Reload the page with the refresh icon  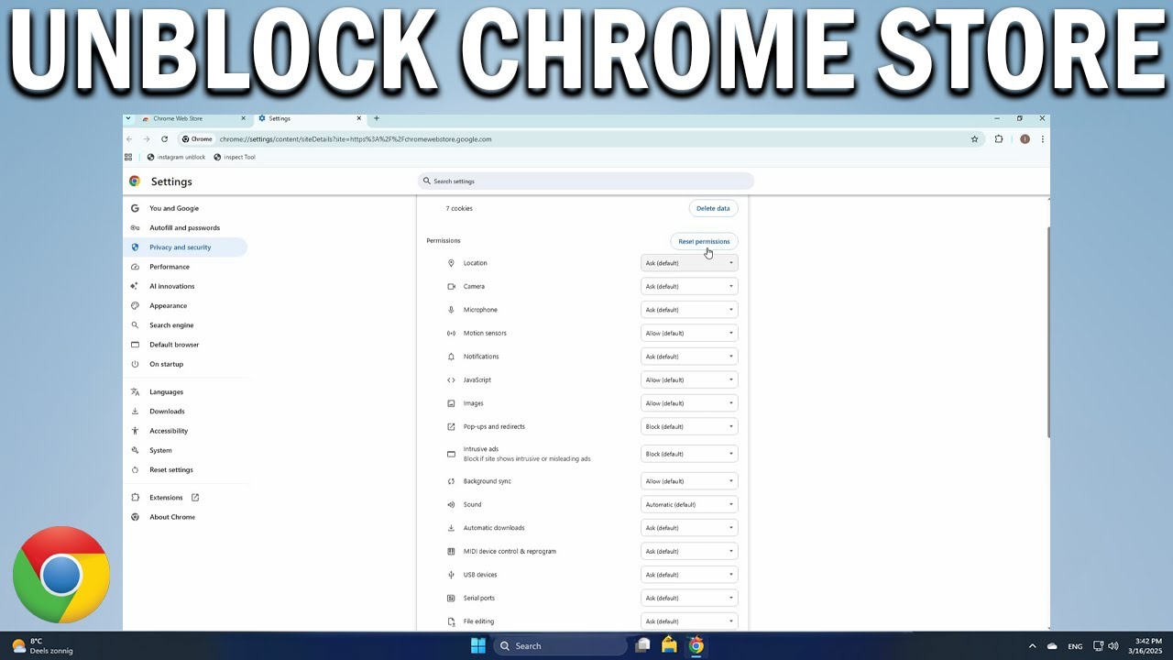point(164,139)
